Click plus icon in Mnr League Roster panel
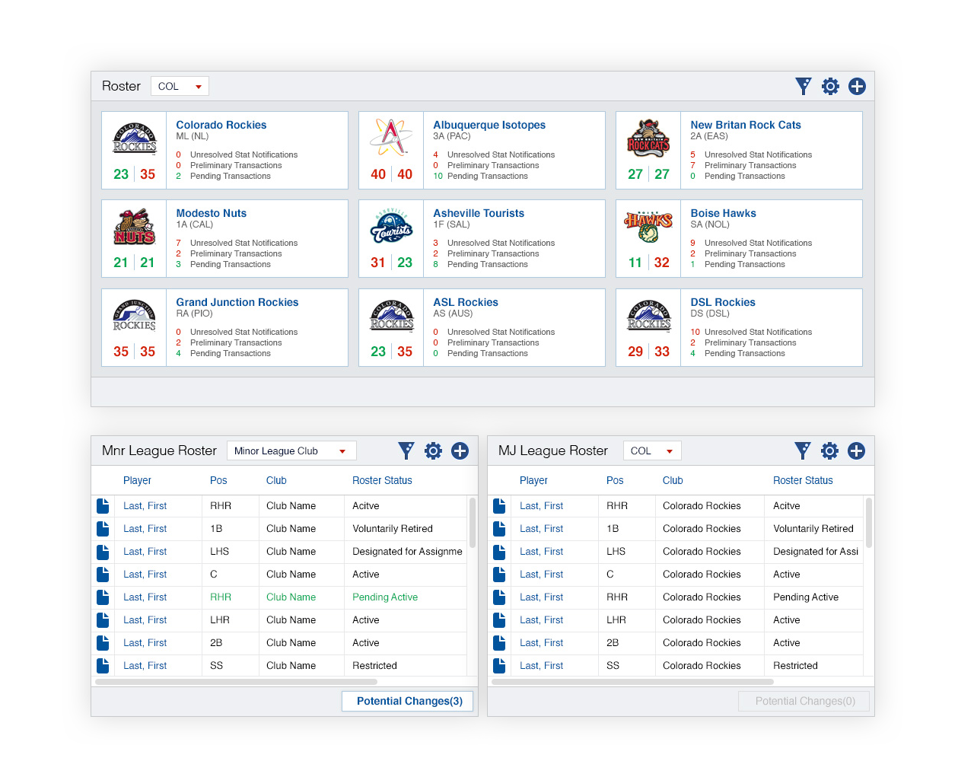974x761 pixels. (460, 451)
